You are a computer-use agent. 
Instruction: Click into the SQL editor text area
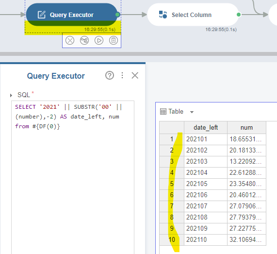(x=73, y=177)
